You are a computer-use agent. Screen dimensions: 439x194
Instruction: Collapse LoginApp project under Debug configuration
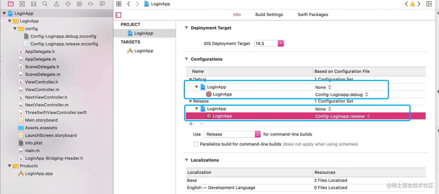(x=197, y=87)
